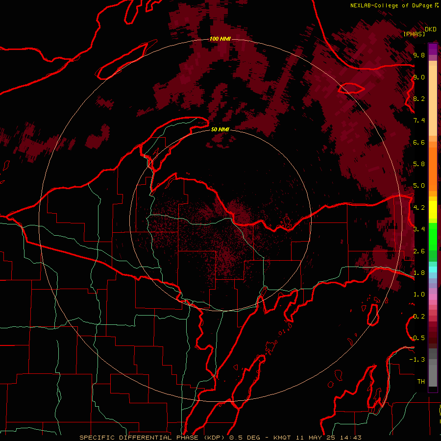
Task: Click the solid orange band on color scale
Action: pyautogui.click(x=433, y=169)
